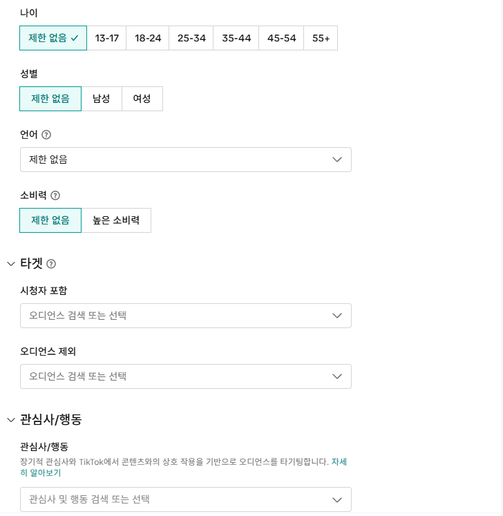Click the help icon beside 소비력
This screenshot has width=503, height=516.
tap(55, 195)
